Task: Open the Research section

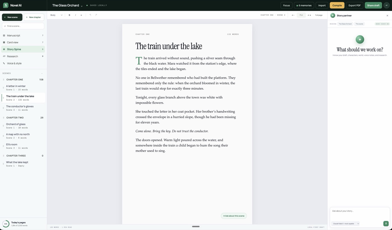Action: tap(23, 56)
